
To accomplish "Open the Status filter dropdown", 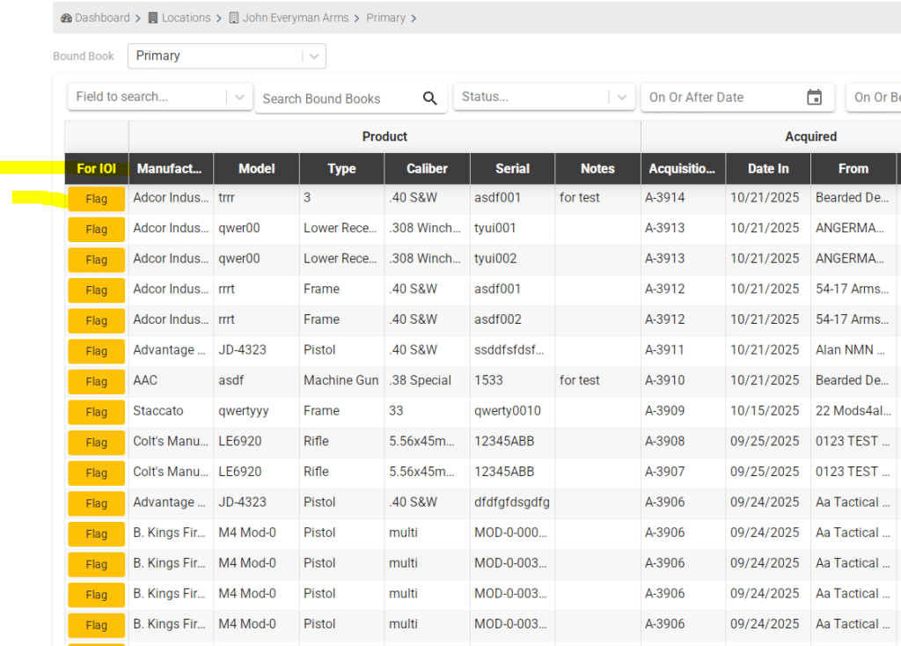I will click(x=622, y=98).
